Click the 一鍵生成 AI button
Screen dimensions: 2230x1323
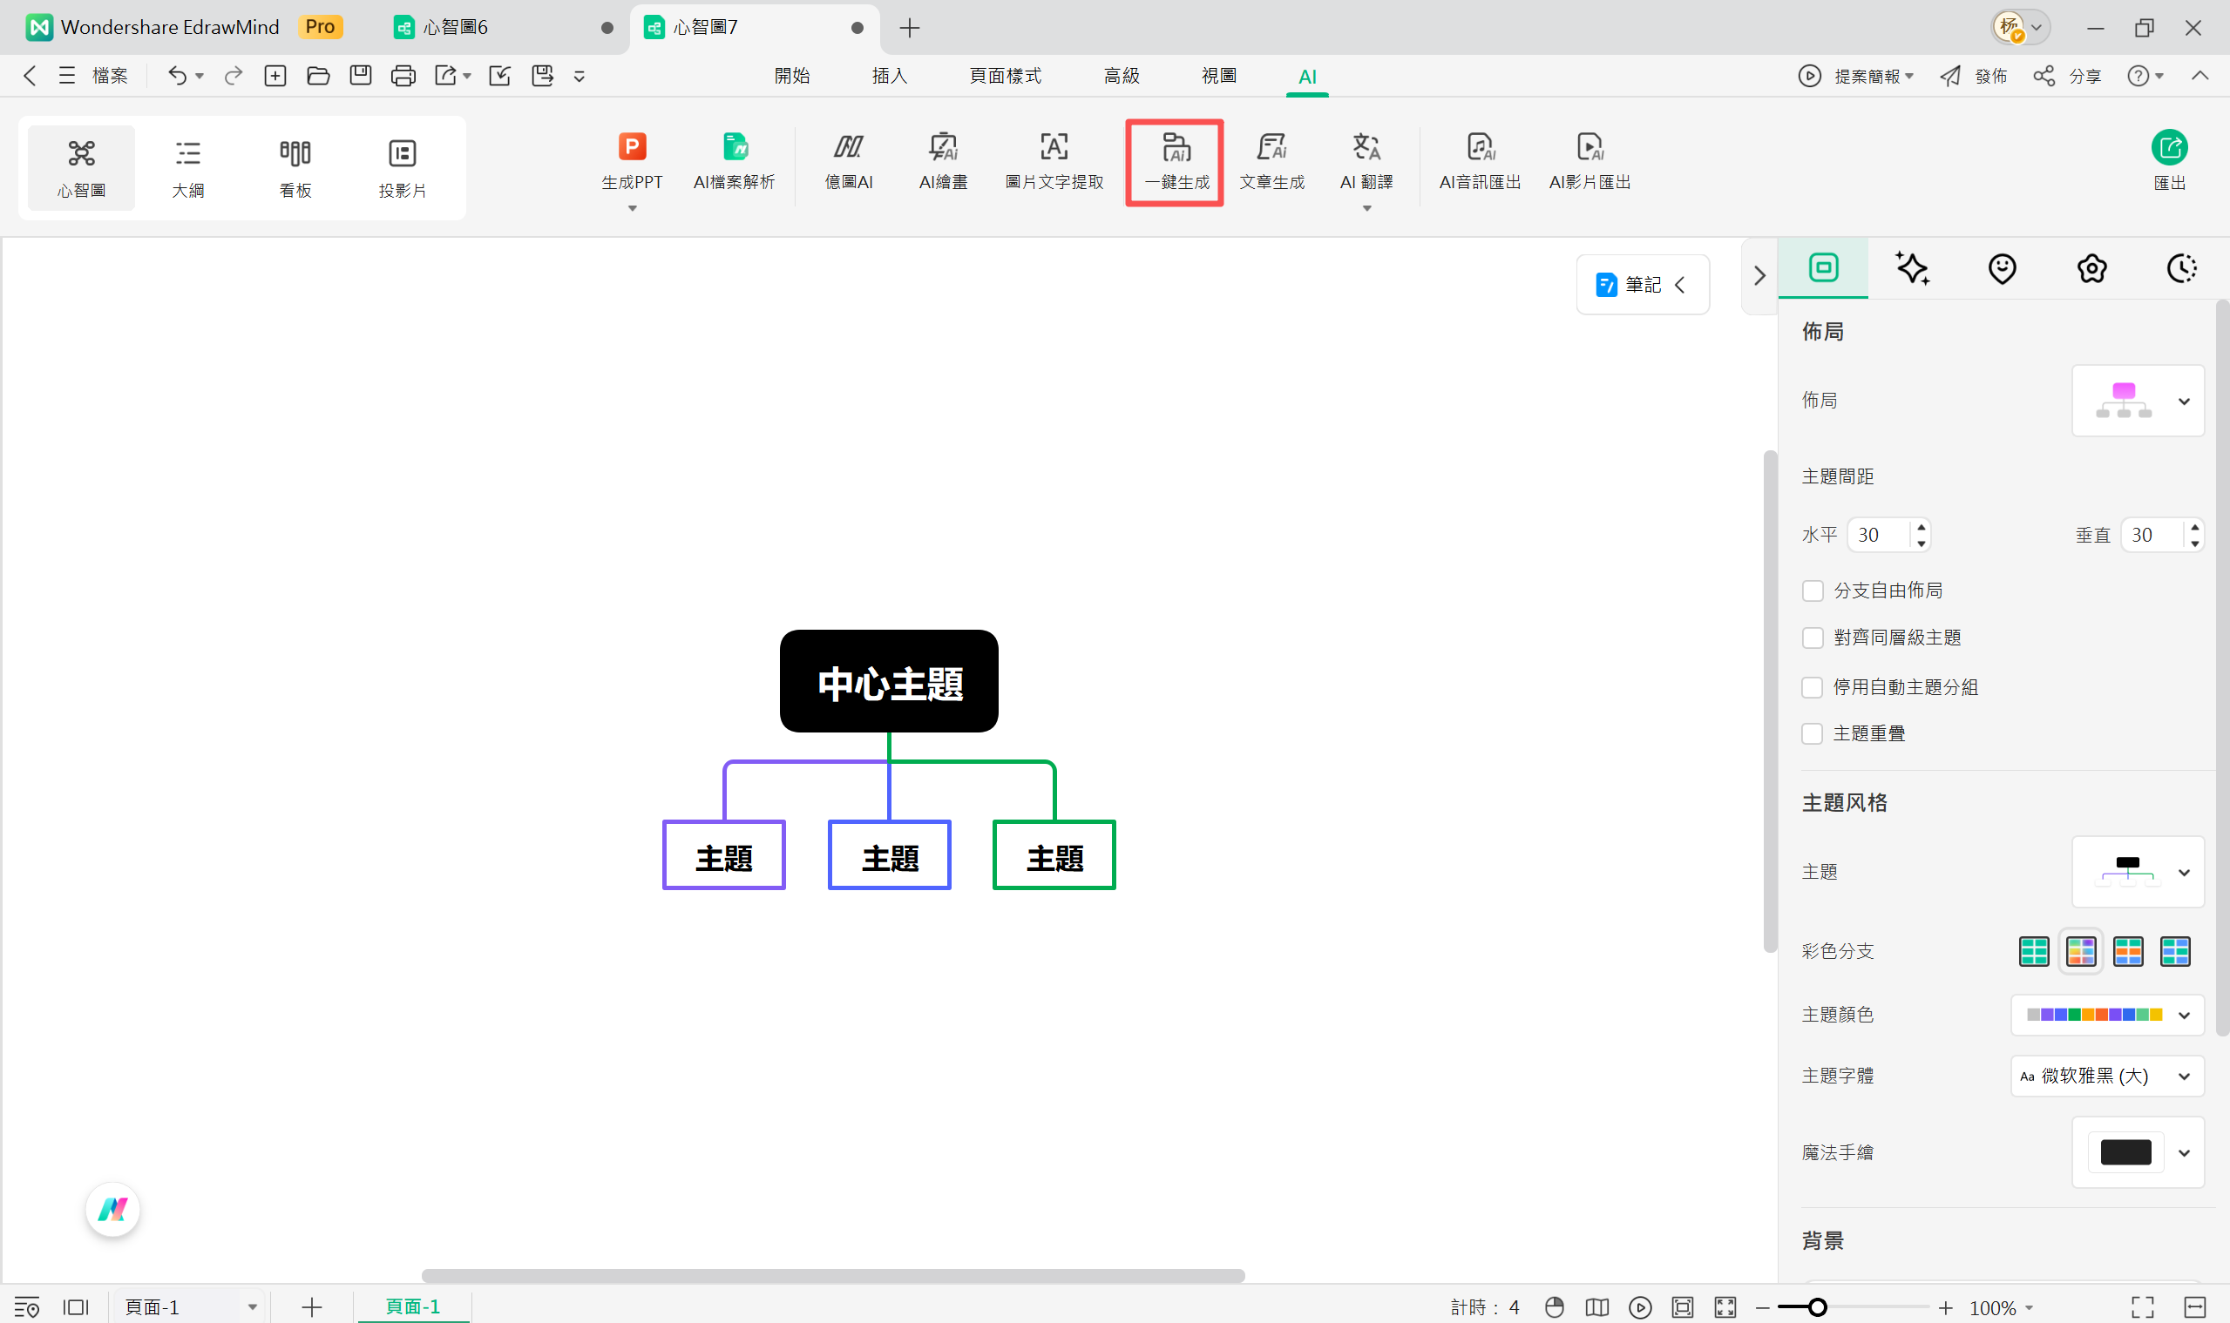click(1176, 162)
